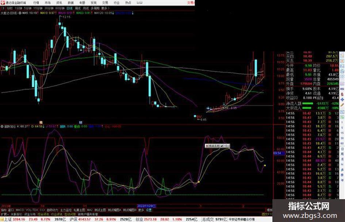Expand 更多 period options
Screen dimensions: 345x222
[105, 8]
